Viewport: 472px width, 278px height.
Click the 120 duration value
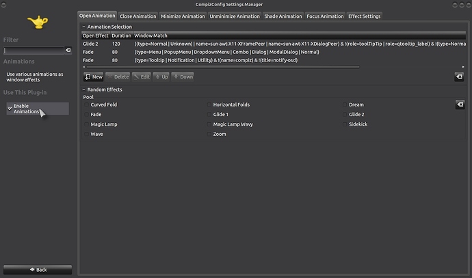pyautogui.click(x=116, y=44)
